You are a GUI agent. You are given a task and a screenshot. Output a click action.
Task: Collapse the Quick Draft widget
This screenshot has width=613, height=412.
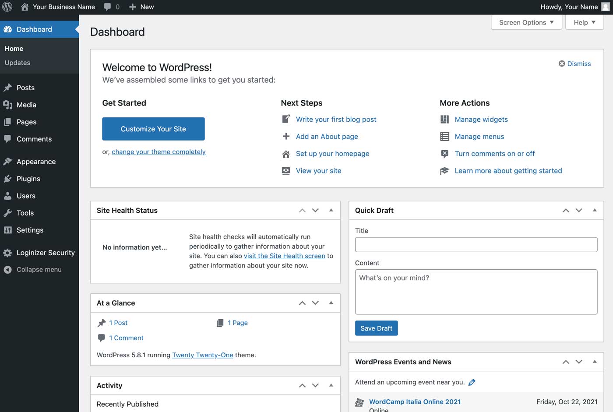coord(595,210)
